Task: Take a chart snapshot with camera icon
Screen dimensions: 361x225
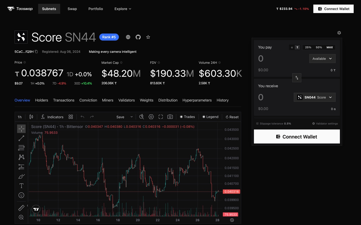Action: pos(170,117)
